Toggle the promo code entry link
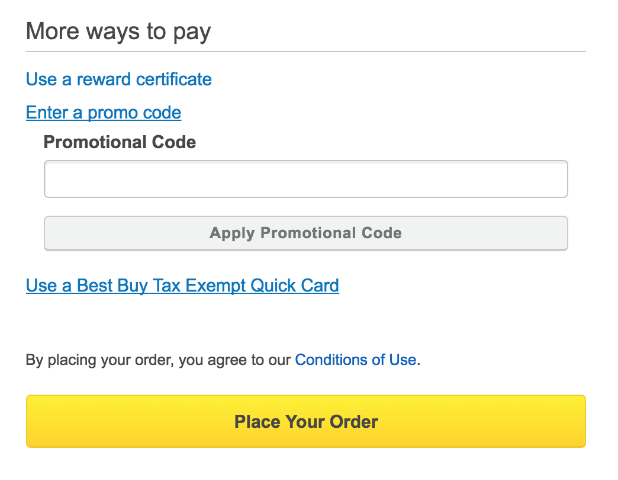618x480 pixels. click(x=104, y=113)
